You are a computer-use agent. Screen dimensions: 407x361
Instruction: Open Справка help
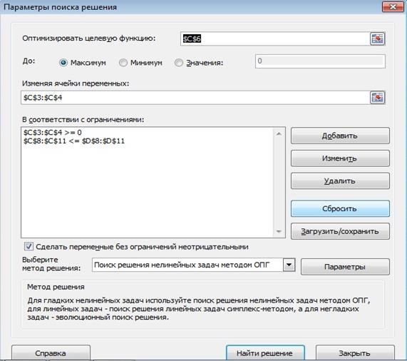51,353
